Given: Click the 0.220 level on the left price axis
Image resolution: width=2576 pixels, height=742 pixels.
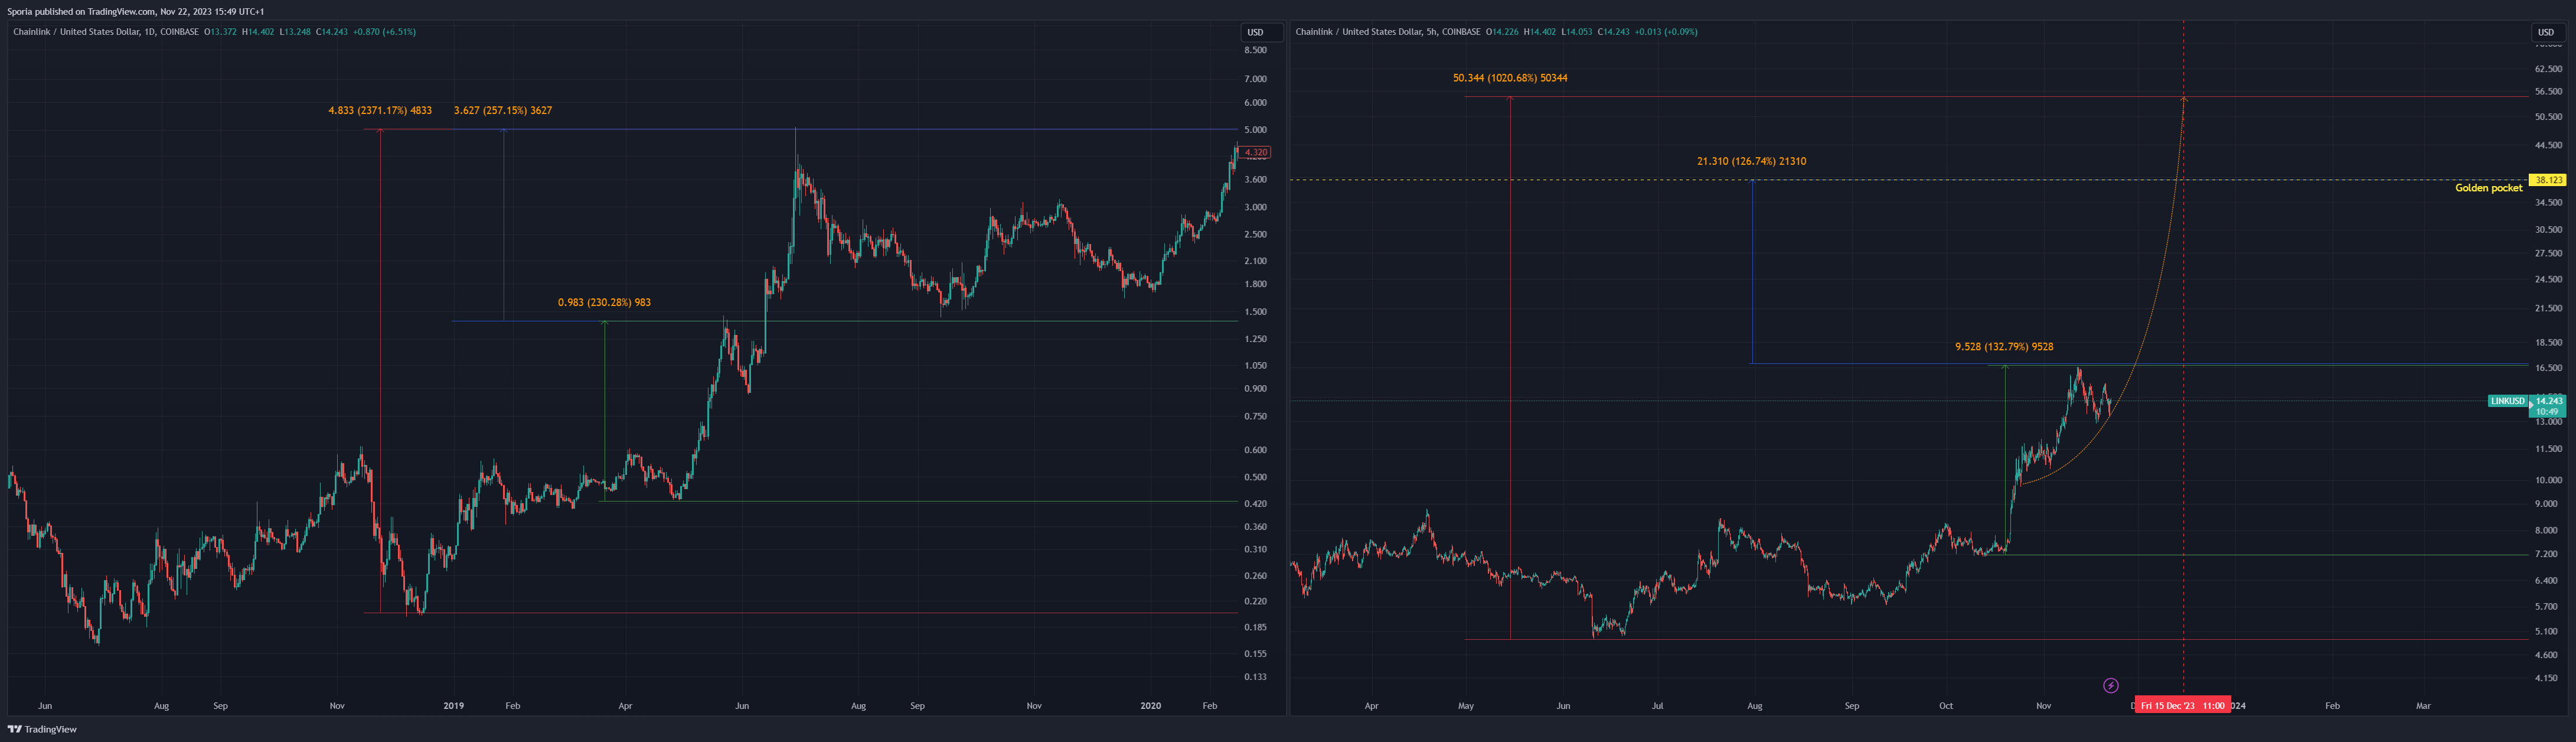Looking at the screenshot, I should point(1255,601).
